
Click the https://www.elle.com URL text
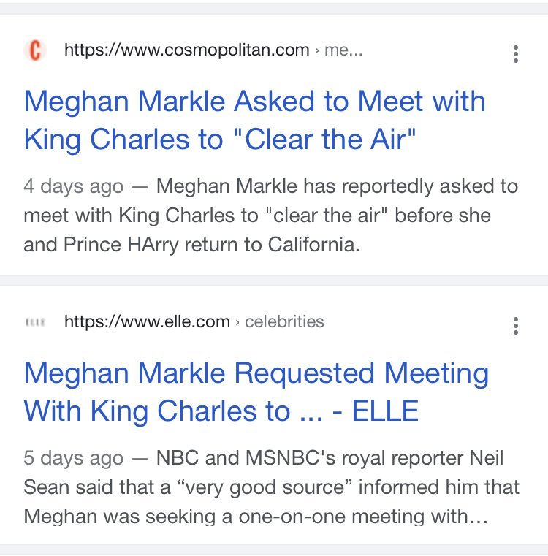tap(147, 321)
